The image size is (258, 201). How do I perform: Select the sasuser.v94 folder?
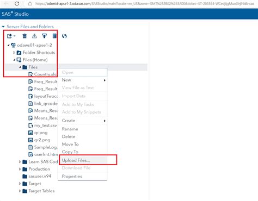click(x=36, y=176)
